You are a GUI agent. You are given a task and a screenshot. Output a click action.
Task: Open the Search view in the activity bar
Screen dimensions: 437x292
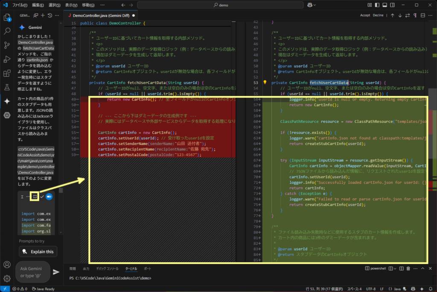pyautogui.click(x=7, y=31)
